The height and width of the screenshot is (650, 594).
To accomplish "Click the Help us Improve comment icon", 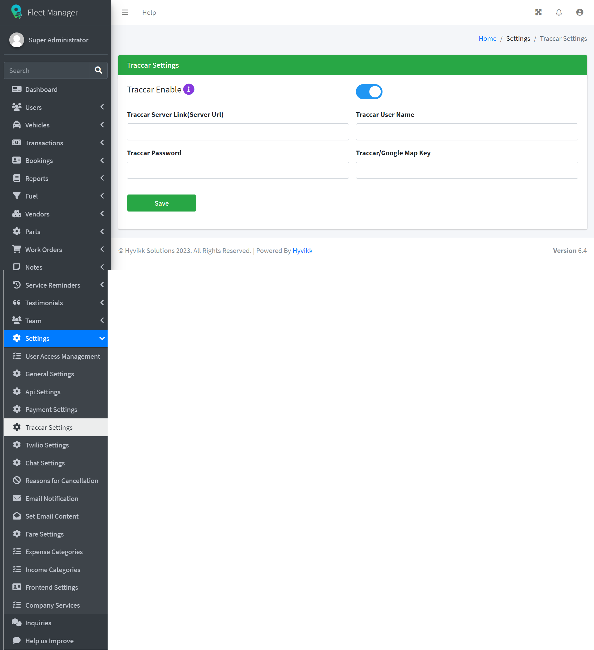I will 17,640.
